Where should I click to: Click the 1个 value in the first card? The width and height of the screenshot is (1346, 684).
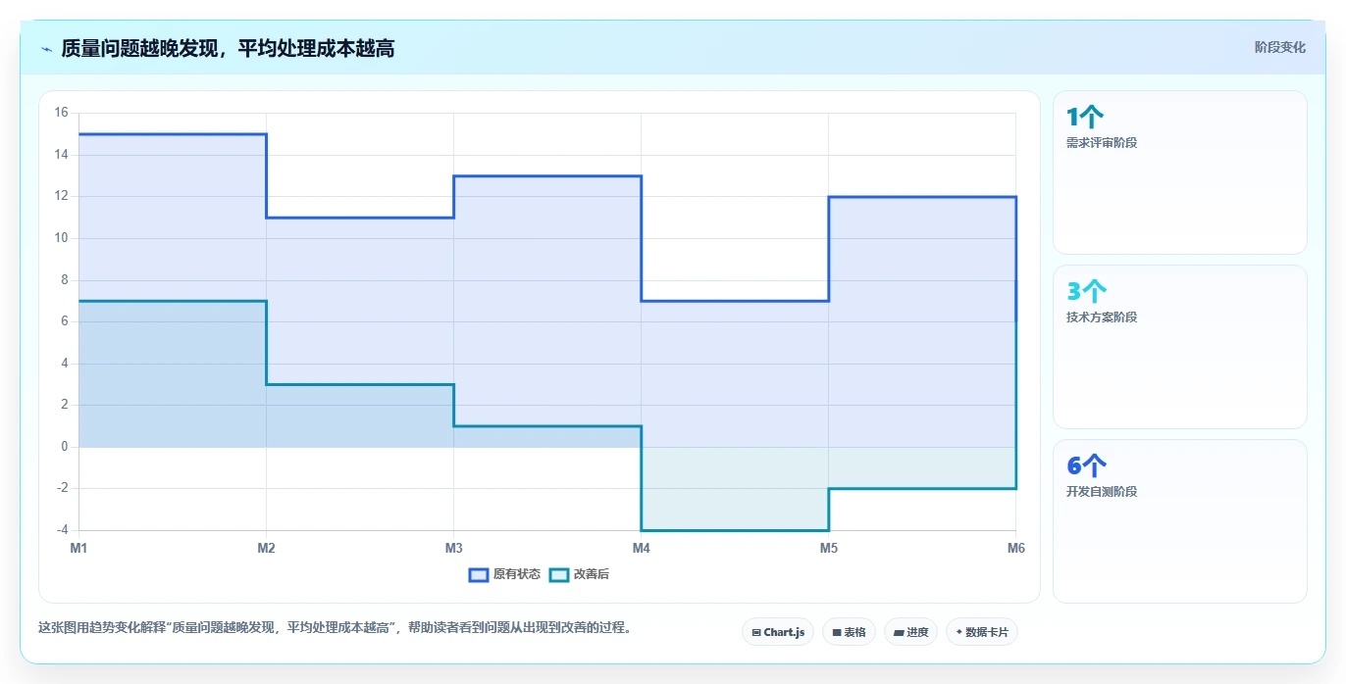[1086, 118]
